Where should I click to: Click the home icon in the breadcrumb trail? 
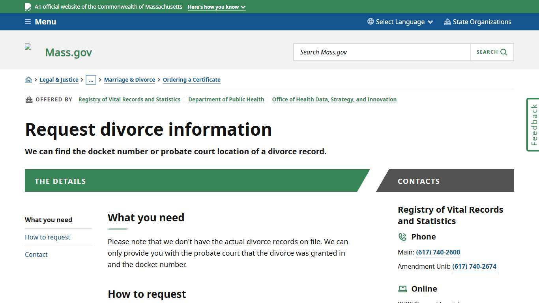pos(28,79)
